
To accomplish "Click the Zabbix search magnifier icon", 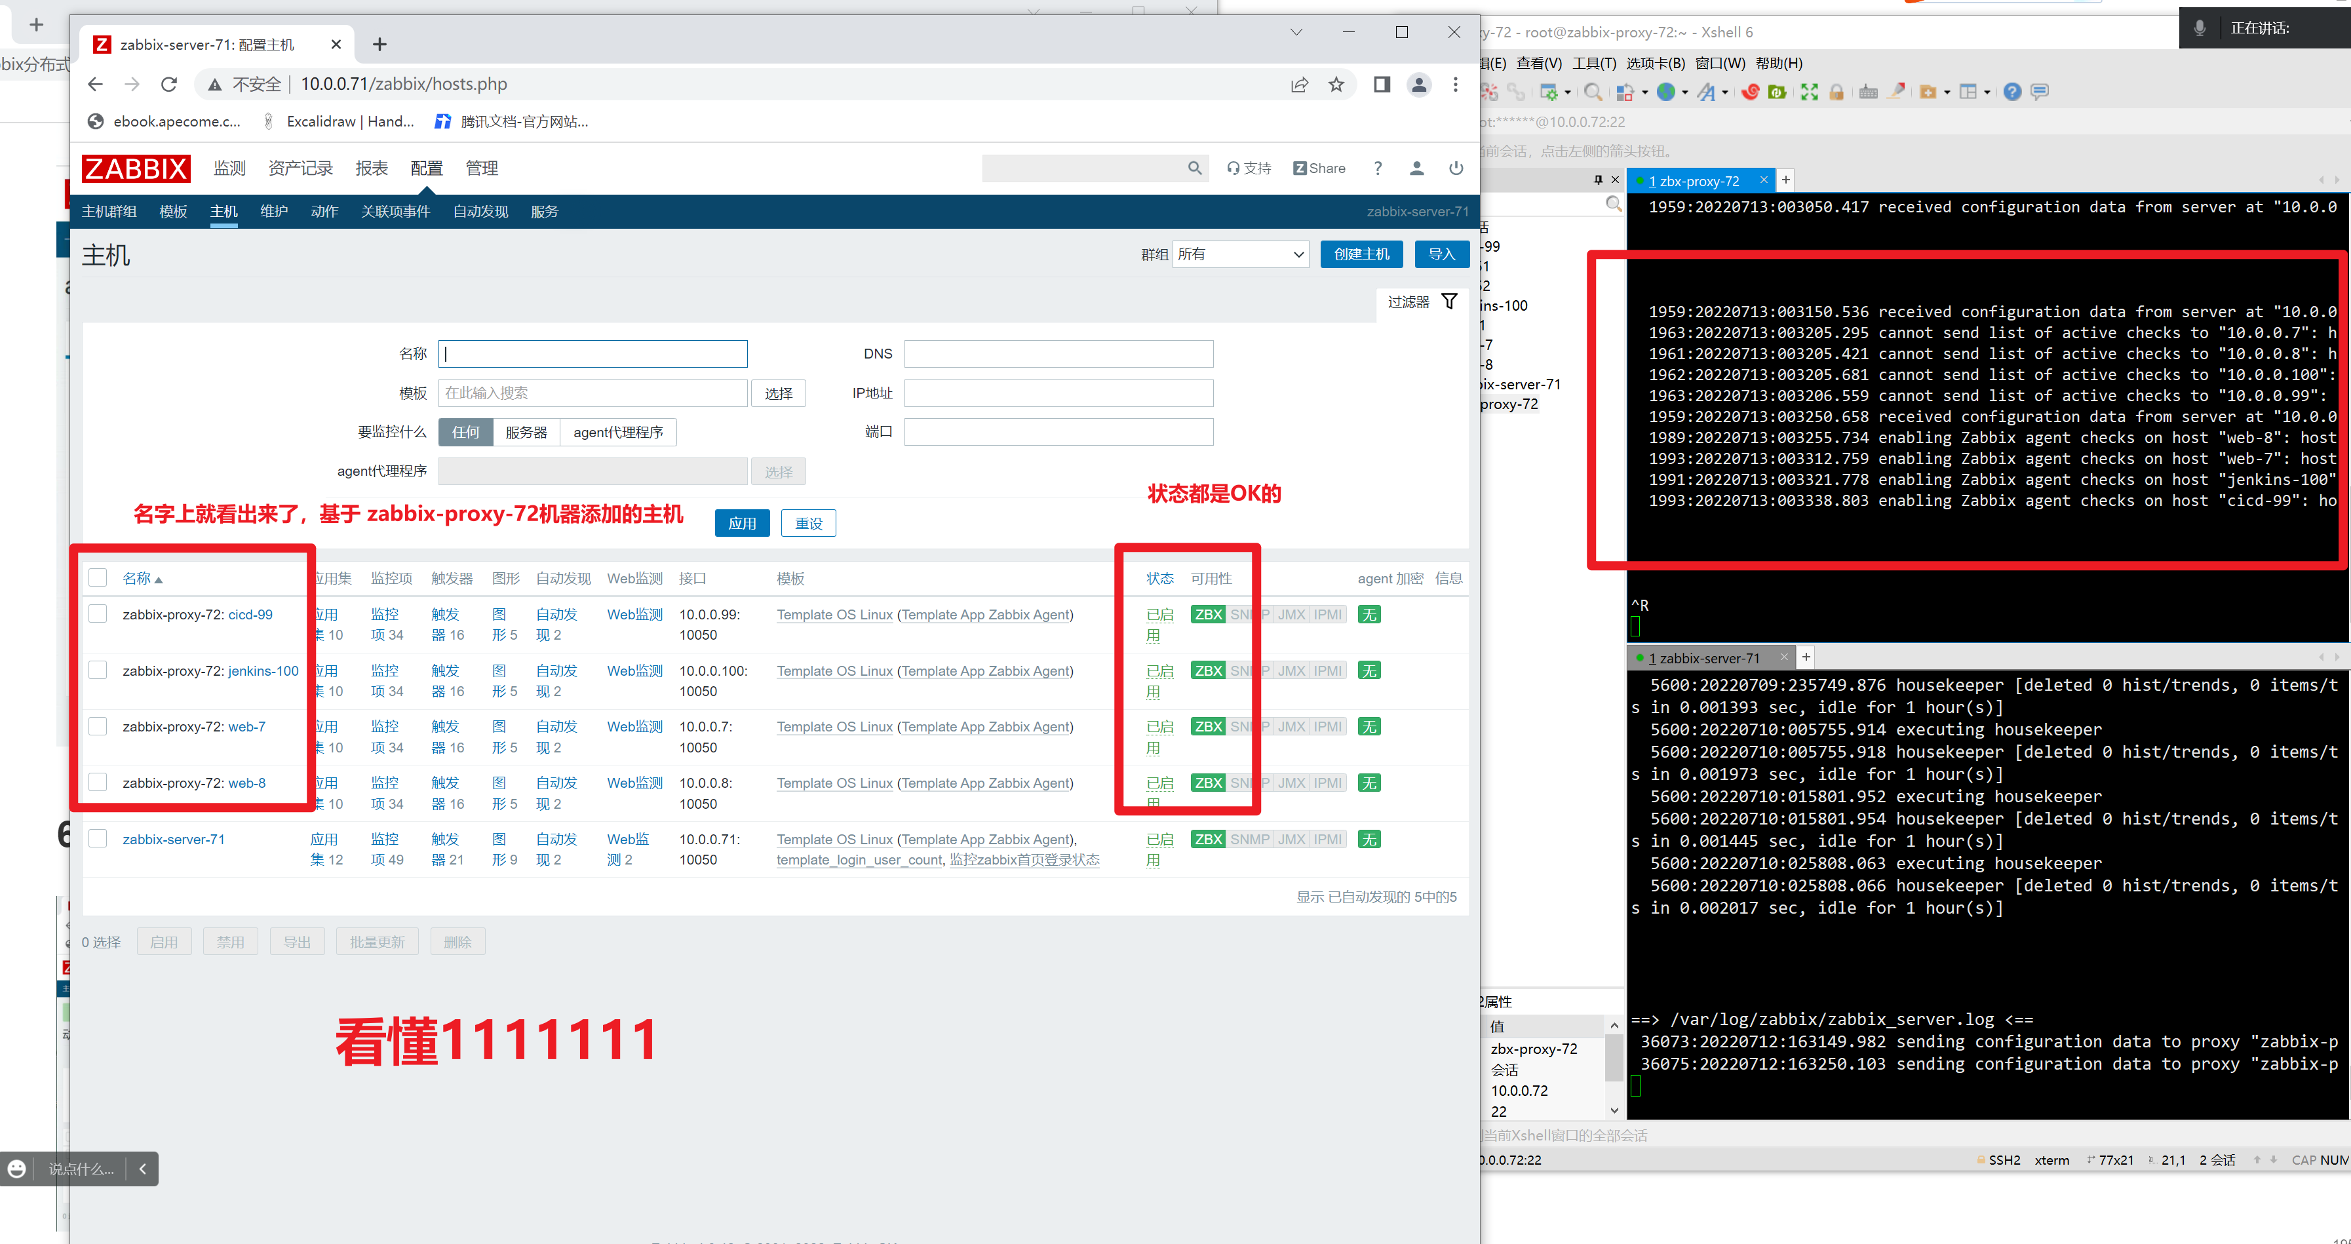I will [1195, 168].
